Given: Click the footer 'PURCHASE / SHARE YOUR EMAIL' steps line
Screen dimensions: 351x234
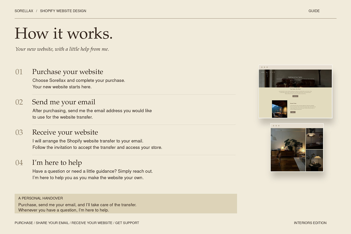Looking at the screenshot, I should coord(77,223).
